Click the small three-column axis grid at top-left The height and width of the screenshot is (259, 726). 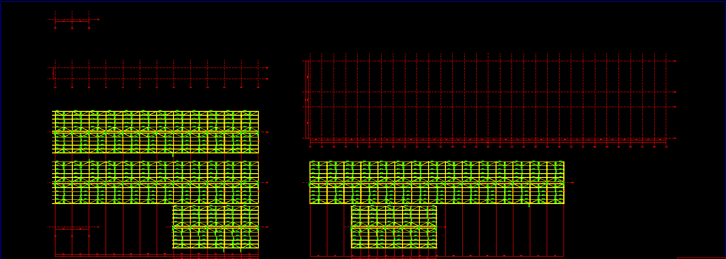coord(72,21)
